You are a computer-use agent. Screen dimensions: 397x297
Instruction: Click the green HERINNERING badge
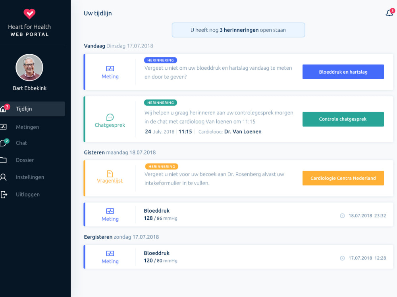[160, 103]
